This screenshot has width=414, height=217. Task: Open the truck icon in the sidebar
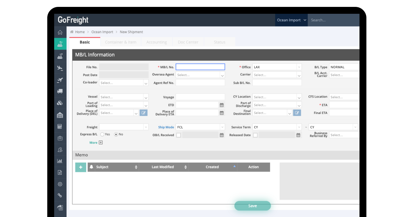[x=60, y=91]
